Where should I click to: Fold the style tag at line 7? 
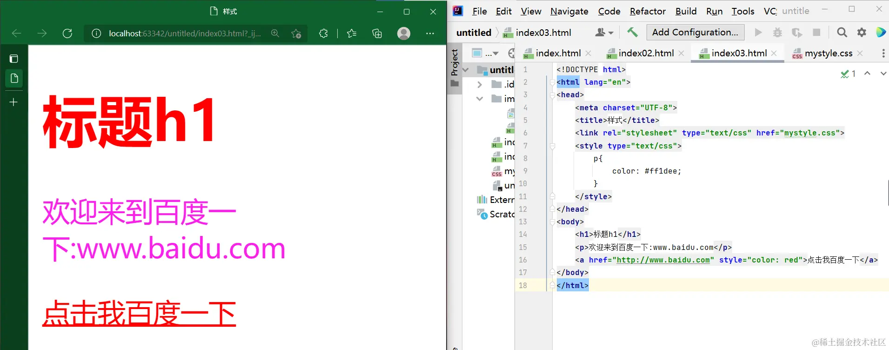[x=553, y=146]
